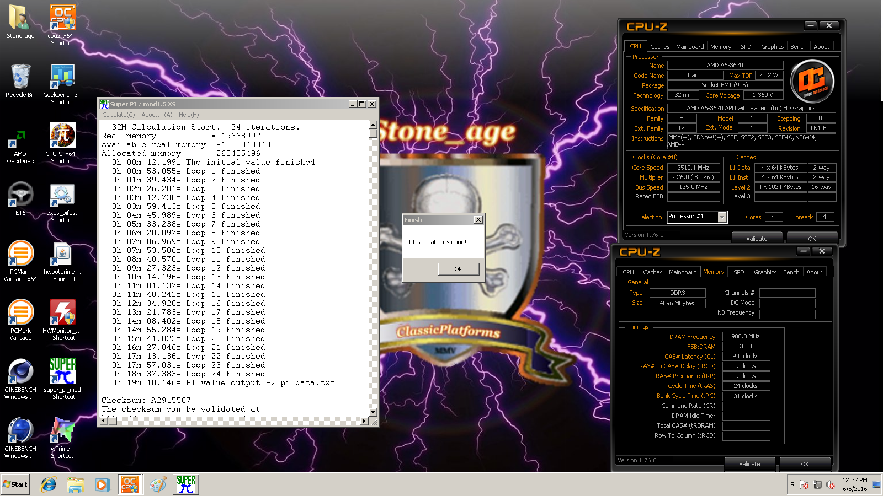Click the Show Desktop button in the taskbar corner
Screen dimensions: 883x496
coord(877,484)
